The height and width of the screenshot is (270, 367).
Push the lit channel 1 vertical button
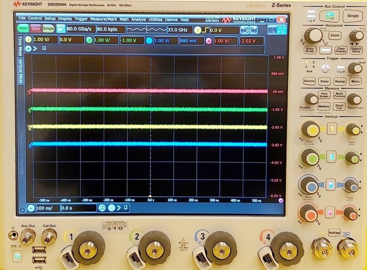(332, 129)
